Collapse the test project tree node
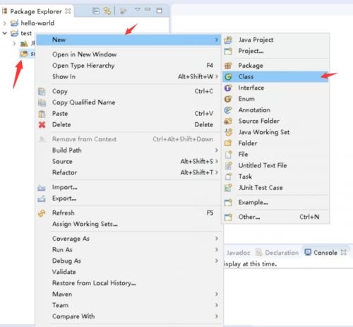Image resolution: width=353 pixels, height=327 pixels. click(4, 33)
